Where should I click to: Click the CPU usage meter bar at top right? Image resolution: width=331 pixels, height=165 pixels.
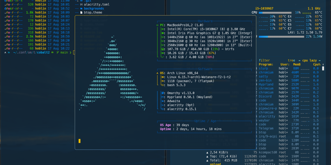pos(275,12)
